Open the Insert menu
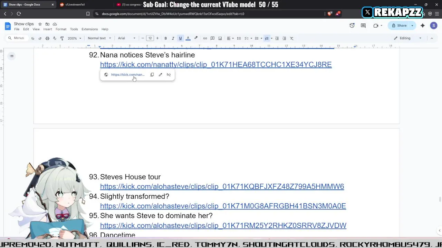442x248 pixels. coord(48,29)
